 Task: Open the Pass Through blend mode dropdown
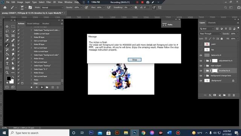pyautogui.click(x=210, y=34)
